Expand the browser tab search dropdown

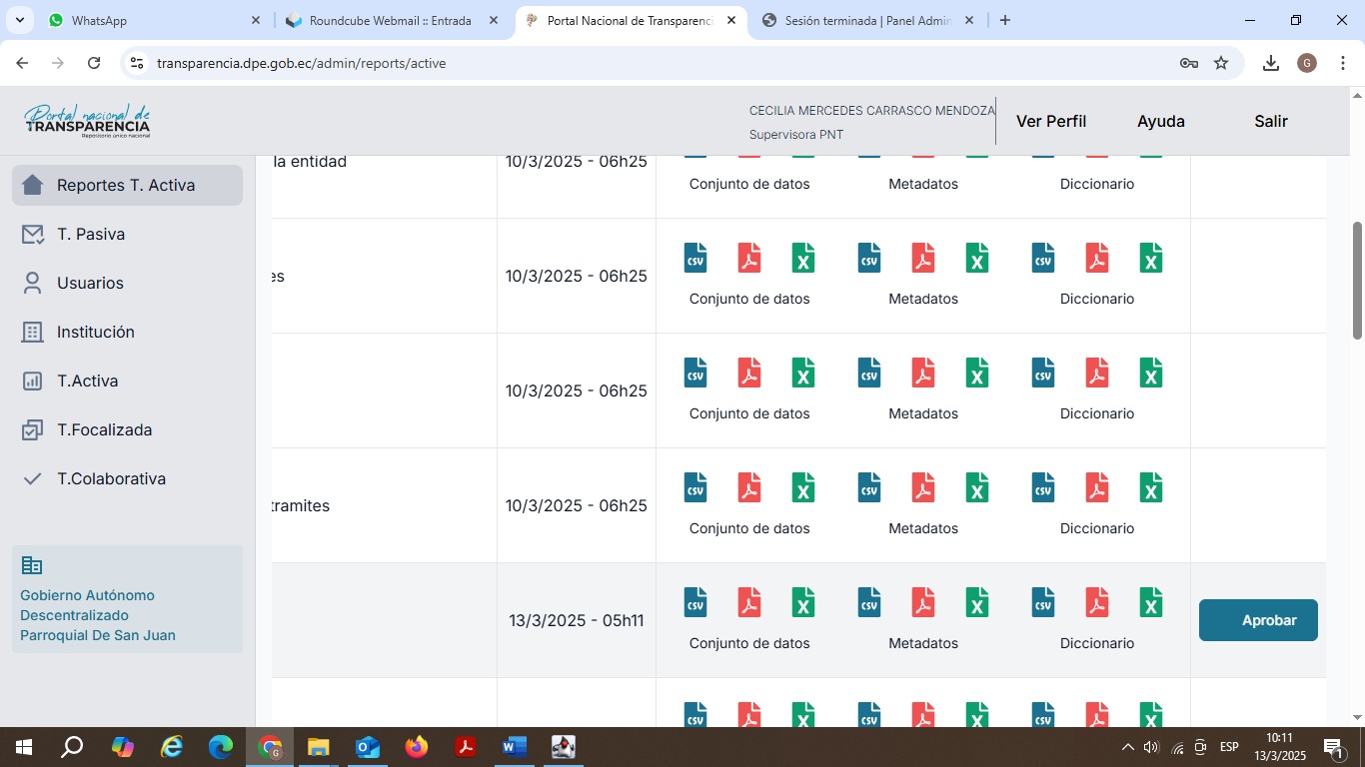pos(19,20)
